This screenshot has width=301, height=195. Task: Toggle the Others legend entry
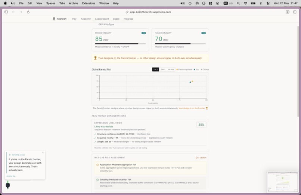(x=205, y=69)
